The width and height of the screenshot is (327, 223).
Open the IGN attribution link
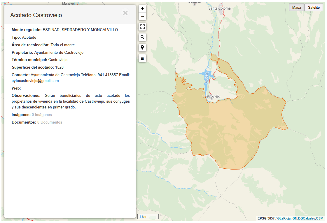tap(294, 218)
